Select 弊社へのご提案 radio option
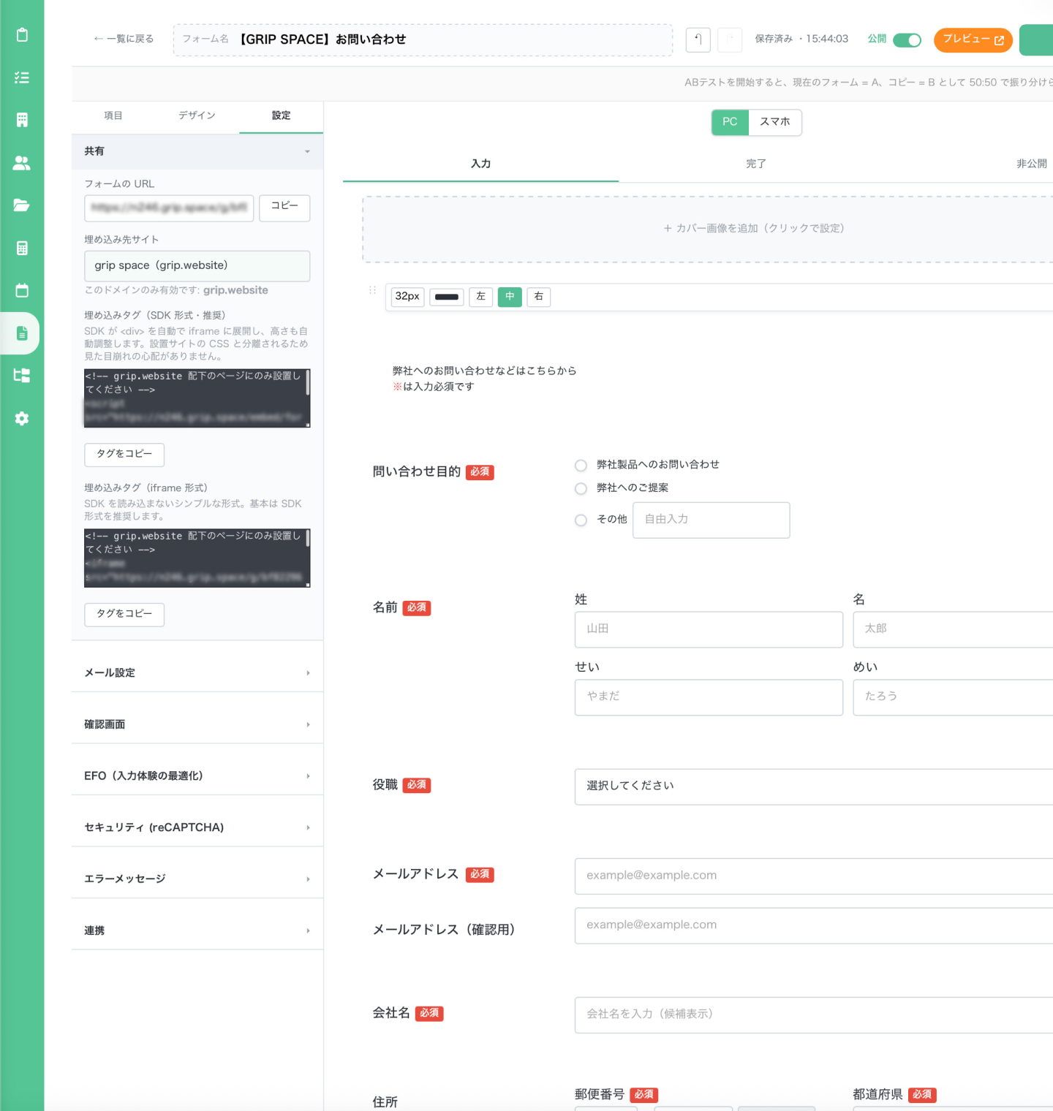The width and height of the screenshot is (1053, 1111). pyautogui.click(x=581, y=488)
